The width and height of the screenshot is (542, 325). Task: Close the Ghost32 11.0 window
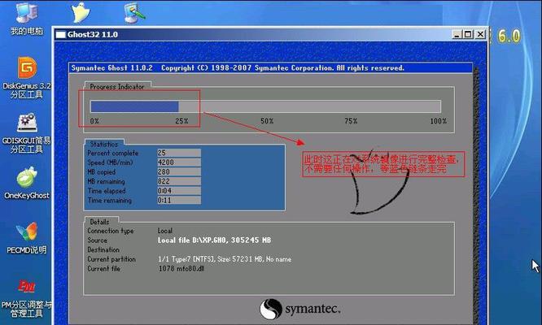point(481,34)
